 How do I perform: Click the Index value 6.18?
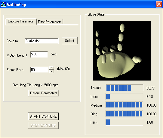[x=150, y=97]
